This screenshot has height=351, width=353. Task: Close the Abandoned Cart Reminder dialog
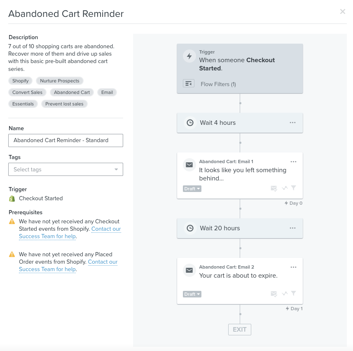[x=342, y=12]
